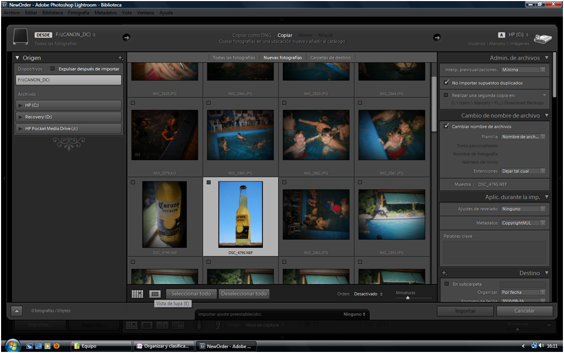Collapse the import dialog with the up-arrow button
Image resolution: width=564 pixels, height=353 pixels.
[x=17, y=311]
